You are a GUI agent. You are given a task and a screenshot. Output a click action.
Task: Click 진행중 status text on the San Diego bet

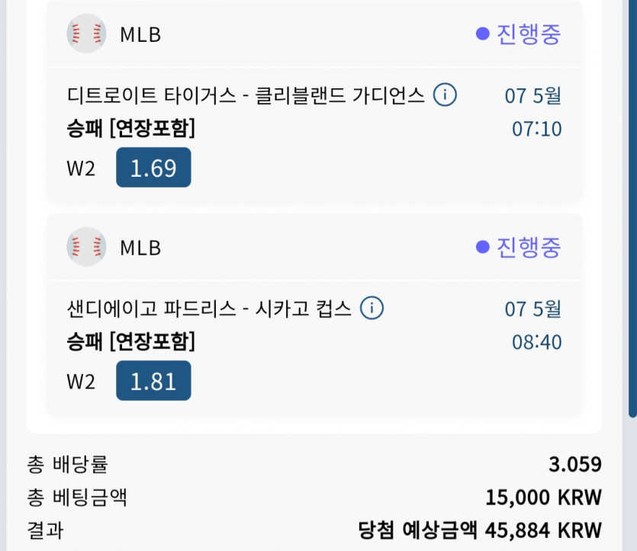[529, 247]
